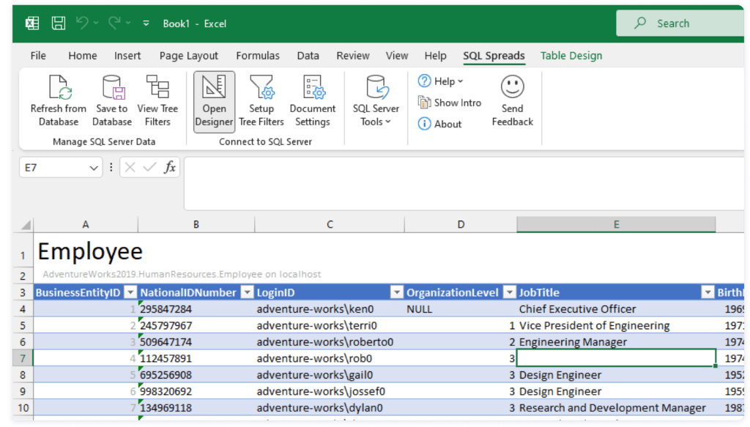The image size is (750, 427).
Task: Click the Show Intro button
Action: [450, 103]
